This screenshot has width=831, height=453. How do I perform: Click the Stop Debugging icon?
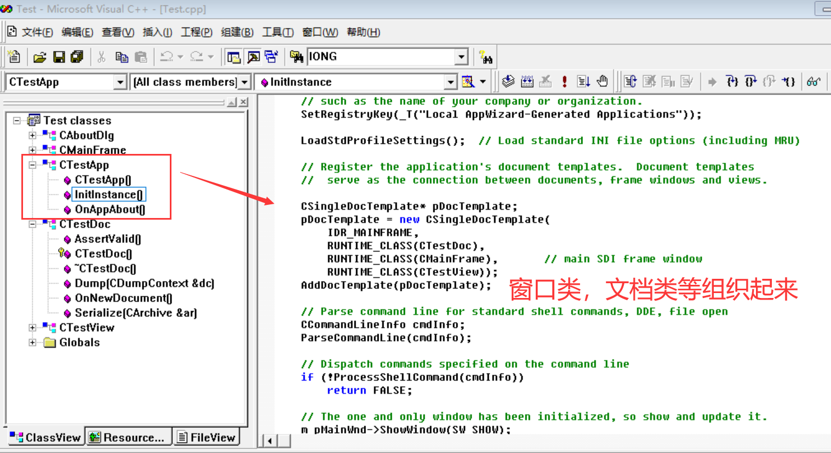(649, 82)
